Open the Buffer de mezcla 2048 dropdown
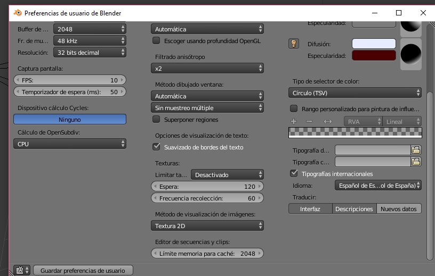The width and height of the screenshot is (435, 276). [x=90, y=29]
